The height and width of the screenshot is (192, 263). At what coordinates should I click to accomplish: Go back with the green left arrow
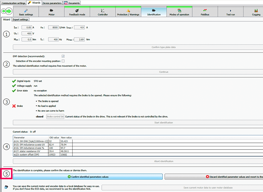(x=3, y=11)
